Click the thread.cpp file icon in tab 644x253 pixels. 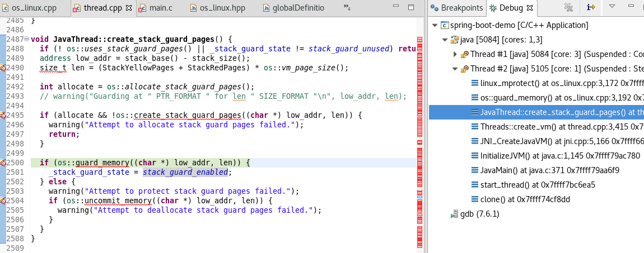coord(76,8)
